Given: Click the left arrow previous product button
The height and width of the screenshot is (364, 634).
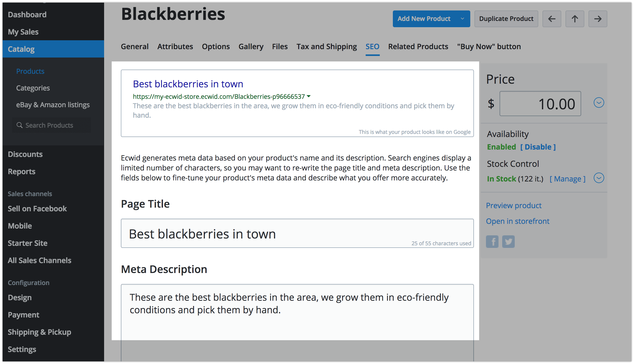Looking at the screenshot, I should pos(552,19).
